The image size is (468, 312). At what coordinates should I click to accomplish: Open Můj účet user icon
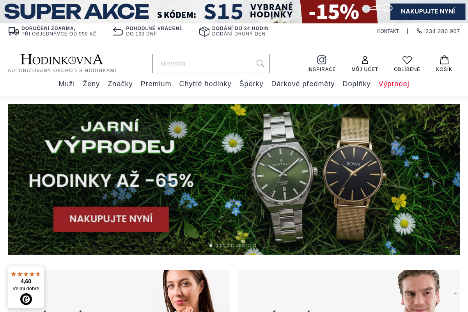pos(365,60)
